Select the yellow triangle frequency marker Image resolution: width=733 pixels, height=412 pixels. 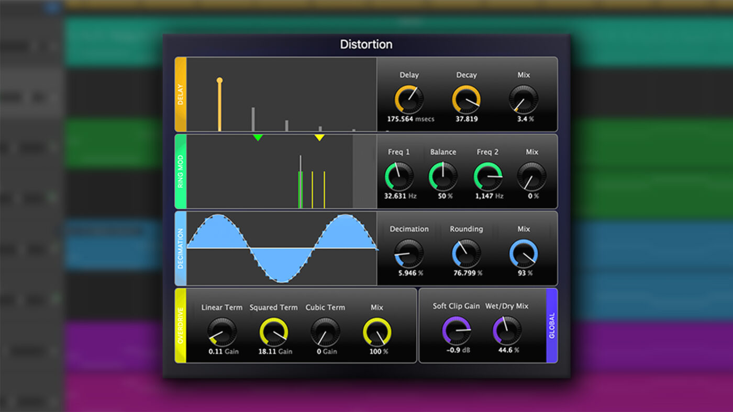coord(319,138)
